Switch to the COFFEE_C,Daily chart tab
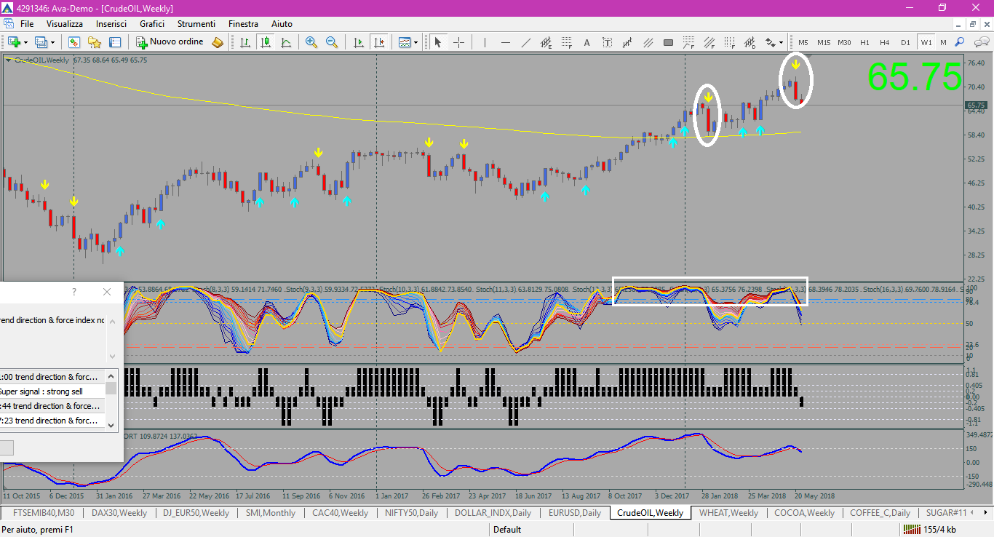This screenshot has height=537, width=994. 880,513
